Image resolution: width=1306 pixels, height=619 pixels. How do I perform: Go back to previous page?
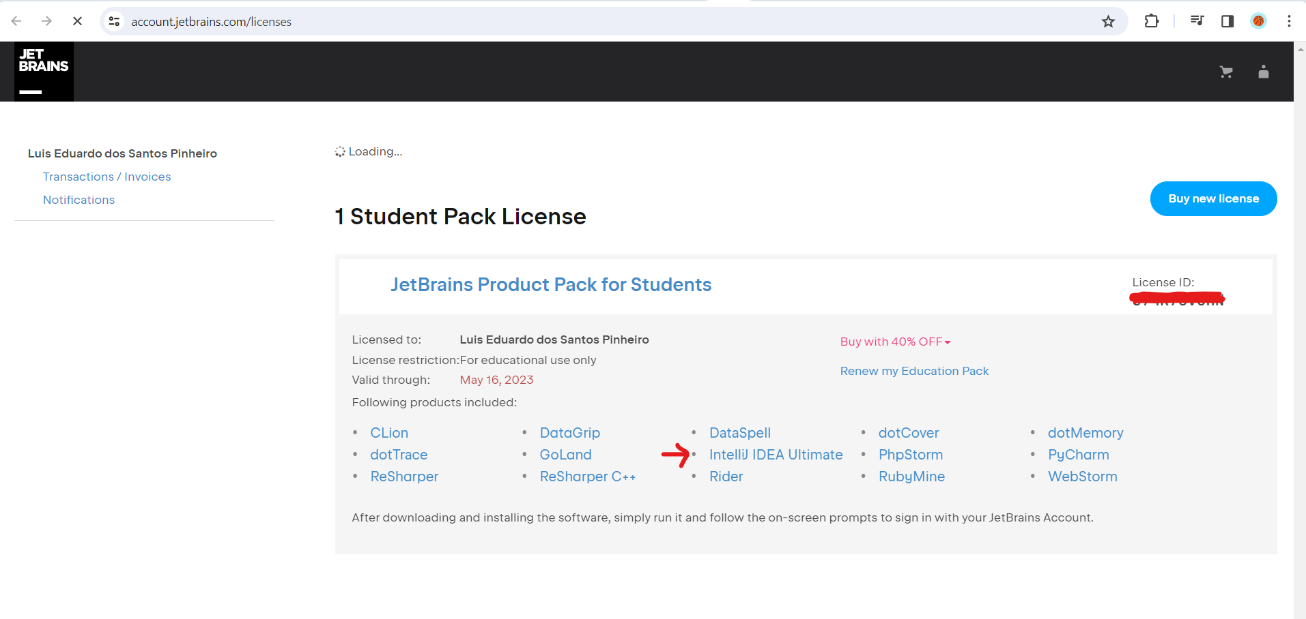pos(16,21)
